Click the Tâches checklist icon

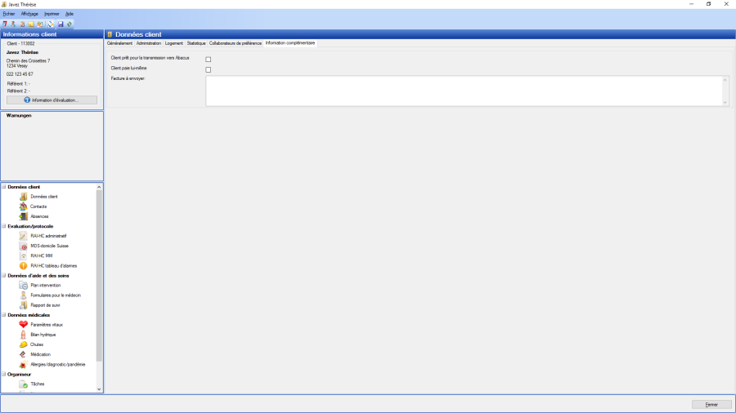[23, 384]
